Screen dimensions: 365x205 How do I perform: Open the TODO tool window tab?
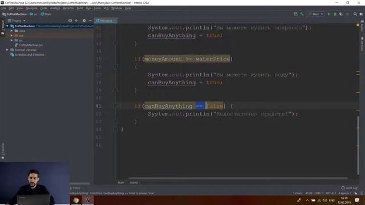tap(75, 188)
